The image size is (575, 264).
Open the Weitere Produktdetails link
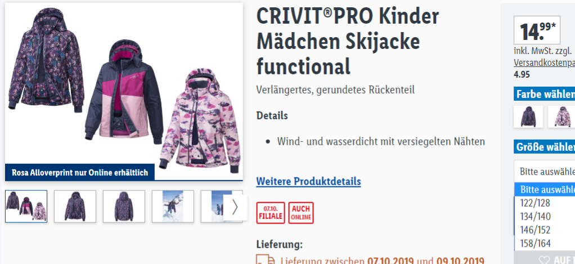click(x=308, y=181)
